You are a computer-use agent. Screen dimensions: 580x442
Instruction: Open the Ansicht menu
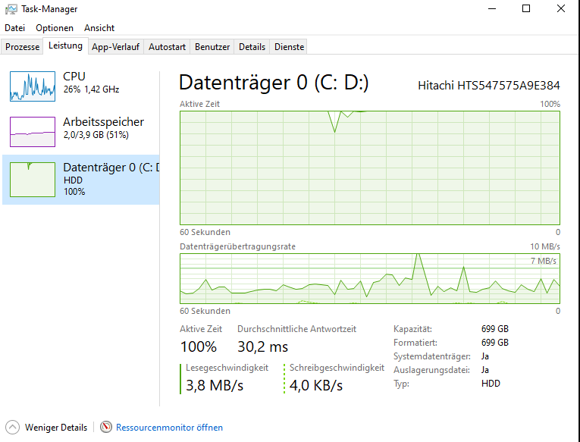click(x=99, y=28)
